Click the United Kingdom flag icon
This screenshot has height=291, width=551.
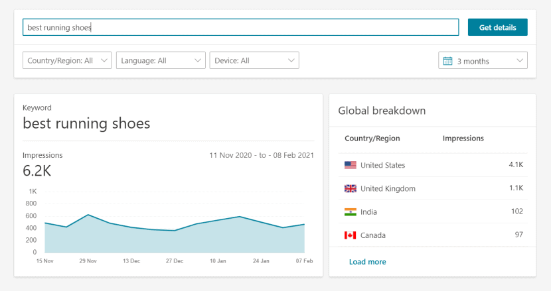(351, 188)
